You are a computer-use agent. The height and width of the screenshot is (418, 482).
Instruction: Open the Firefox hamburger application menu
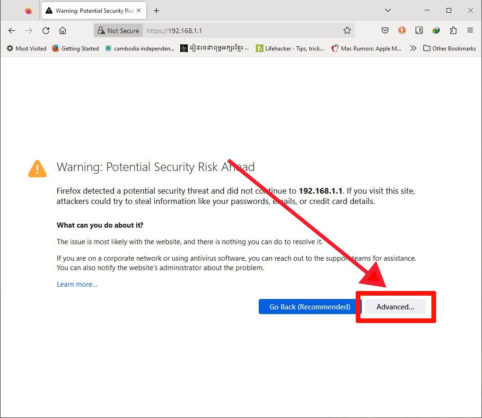[x=470, y=30]
